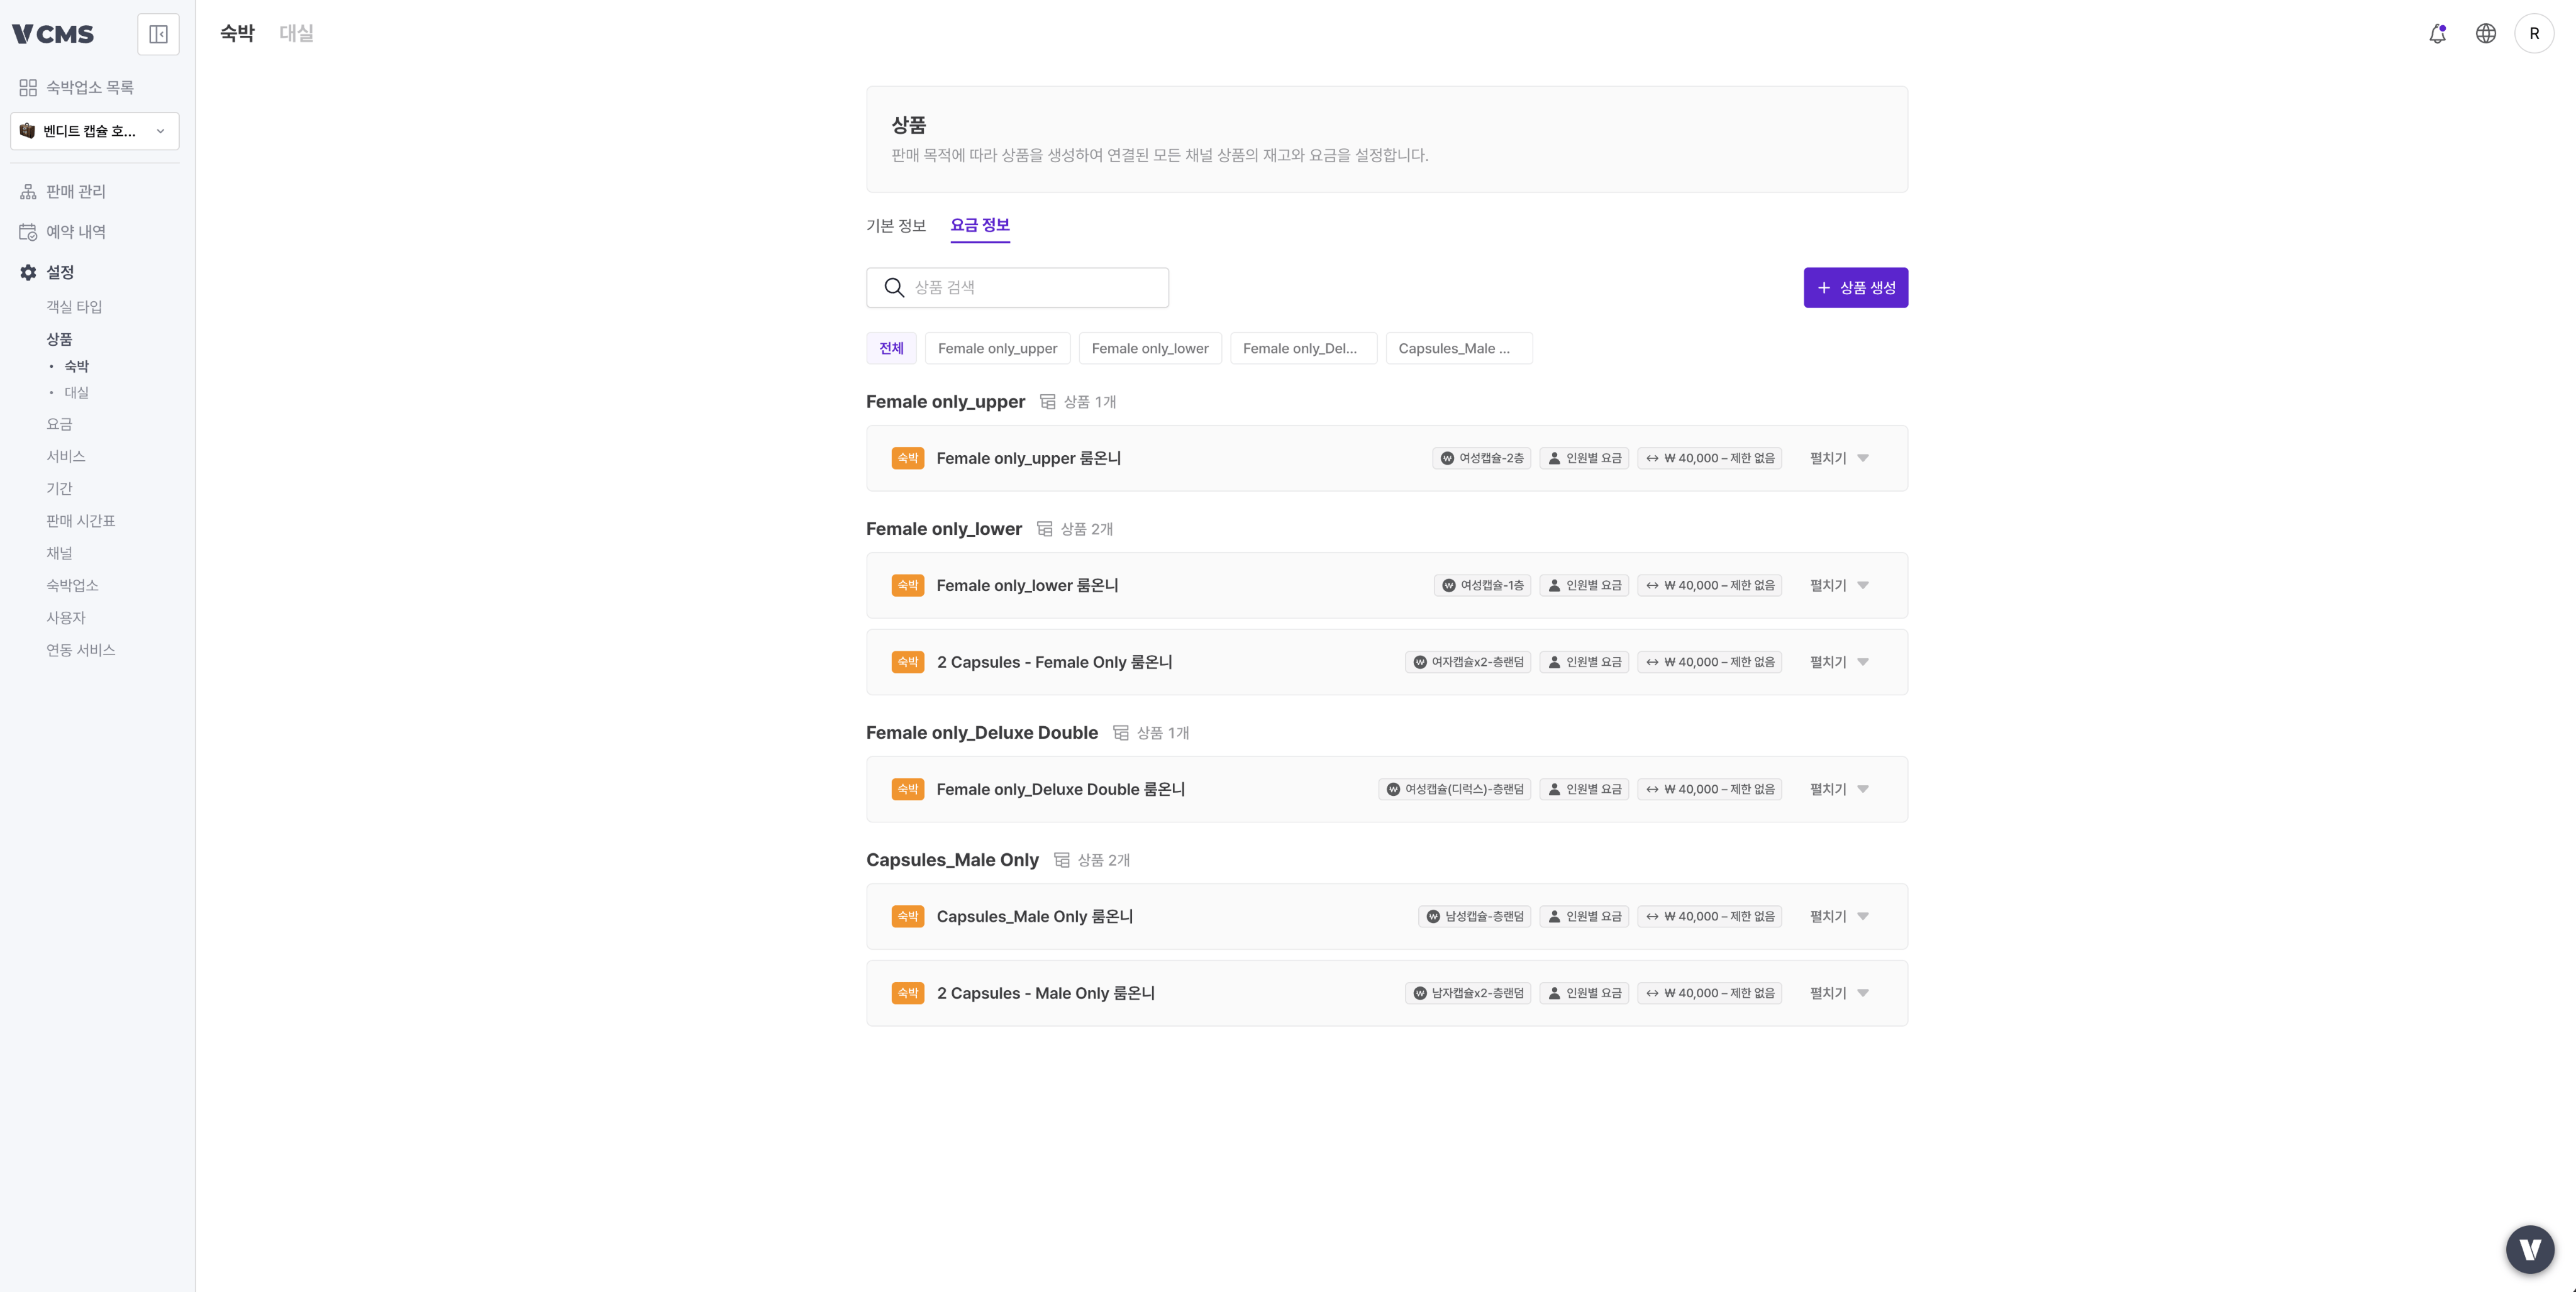
Task: Click product count icon beside Capsules_Male Only heading
Action: coord(1061,860)
